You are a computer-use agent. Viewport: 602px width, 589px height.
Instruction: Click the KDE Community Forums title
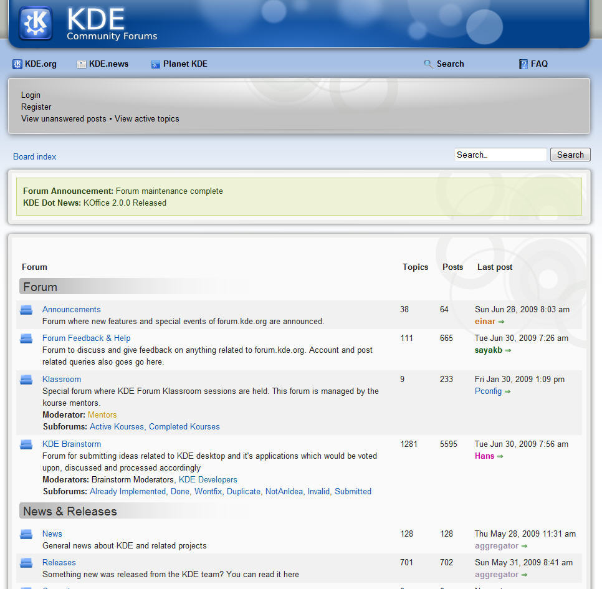(112, 24)
